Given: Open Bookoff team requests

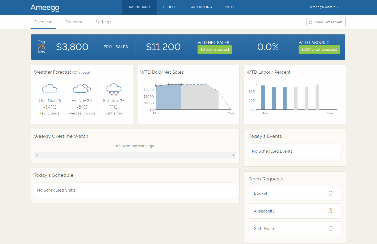Looking at the screenshot, I should [295, 193].
